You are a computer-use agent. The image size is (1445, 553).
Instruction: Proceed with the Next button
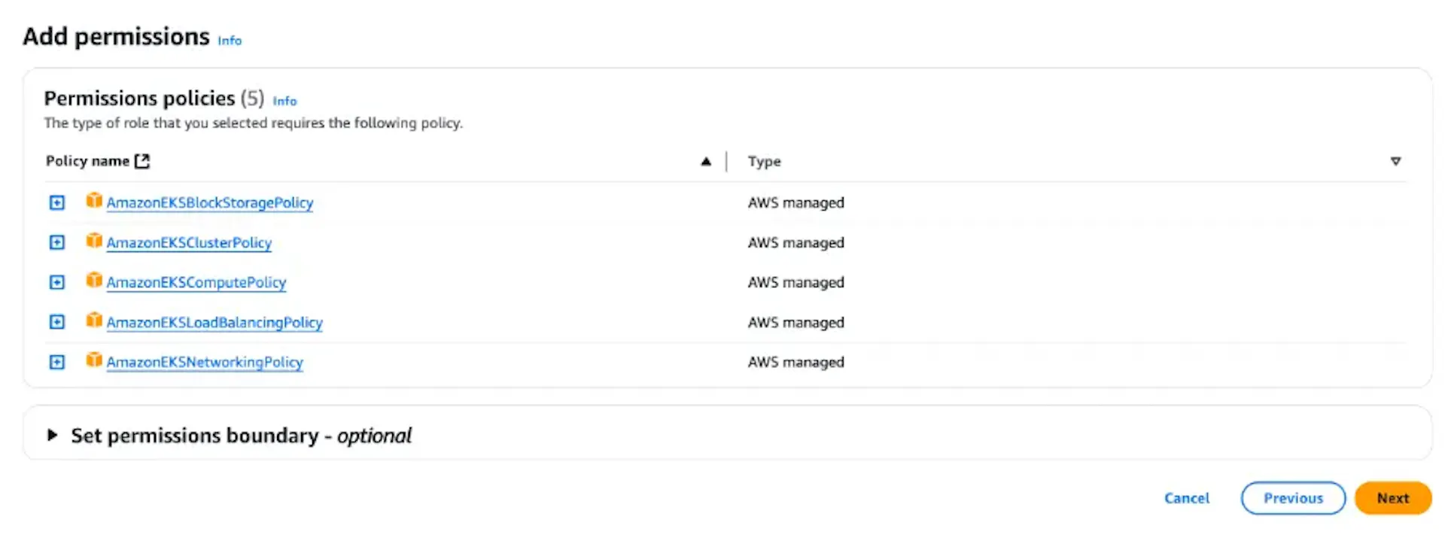(1393, 498)
